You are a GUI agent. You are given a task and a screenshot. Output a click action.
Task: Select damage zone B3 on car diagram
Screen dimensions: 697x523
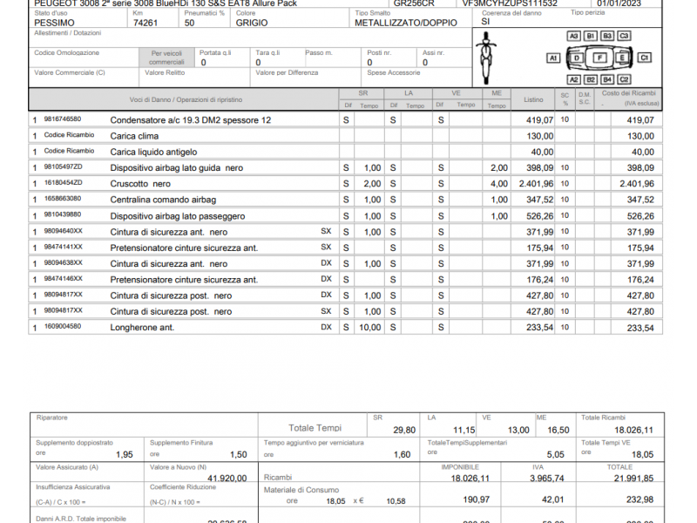tap(607, 36)
